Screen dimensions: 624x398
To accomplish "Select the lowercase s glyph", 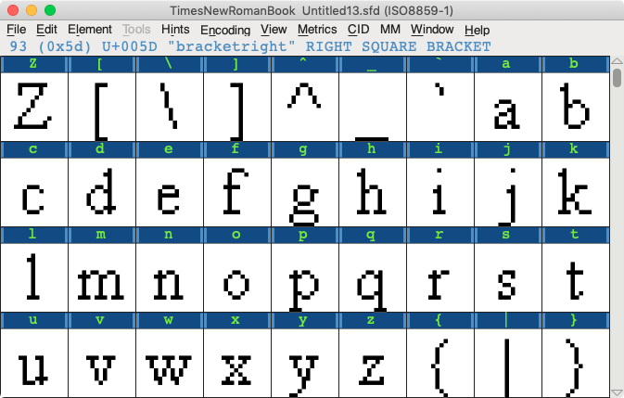I will pos(508,277).
